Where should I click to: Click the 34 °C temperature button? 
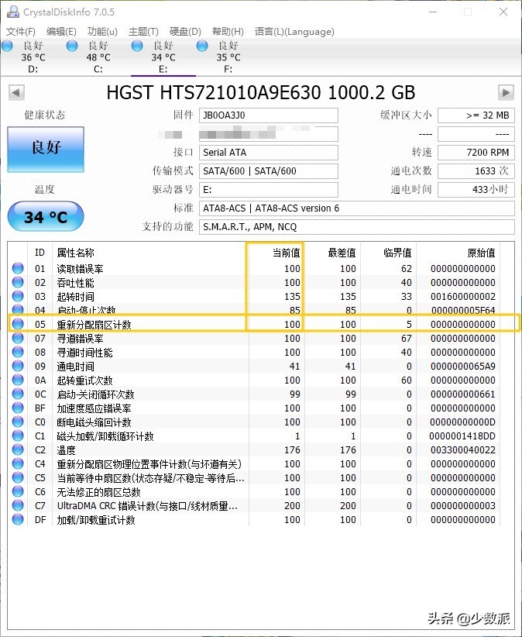point(46,216)
